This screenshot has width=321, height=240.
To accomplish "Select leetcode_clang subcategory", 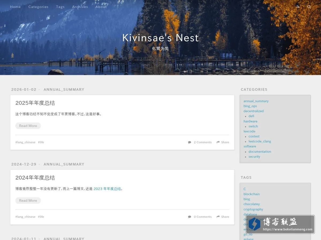I will (260, 141).
